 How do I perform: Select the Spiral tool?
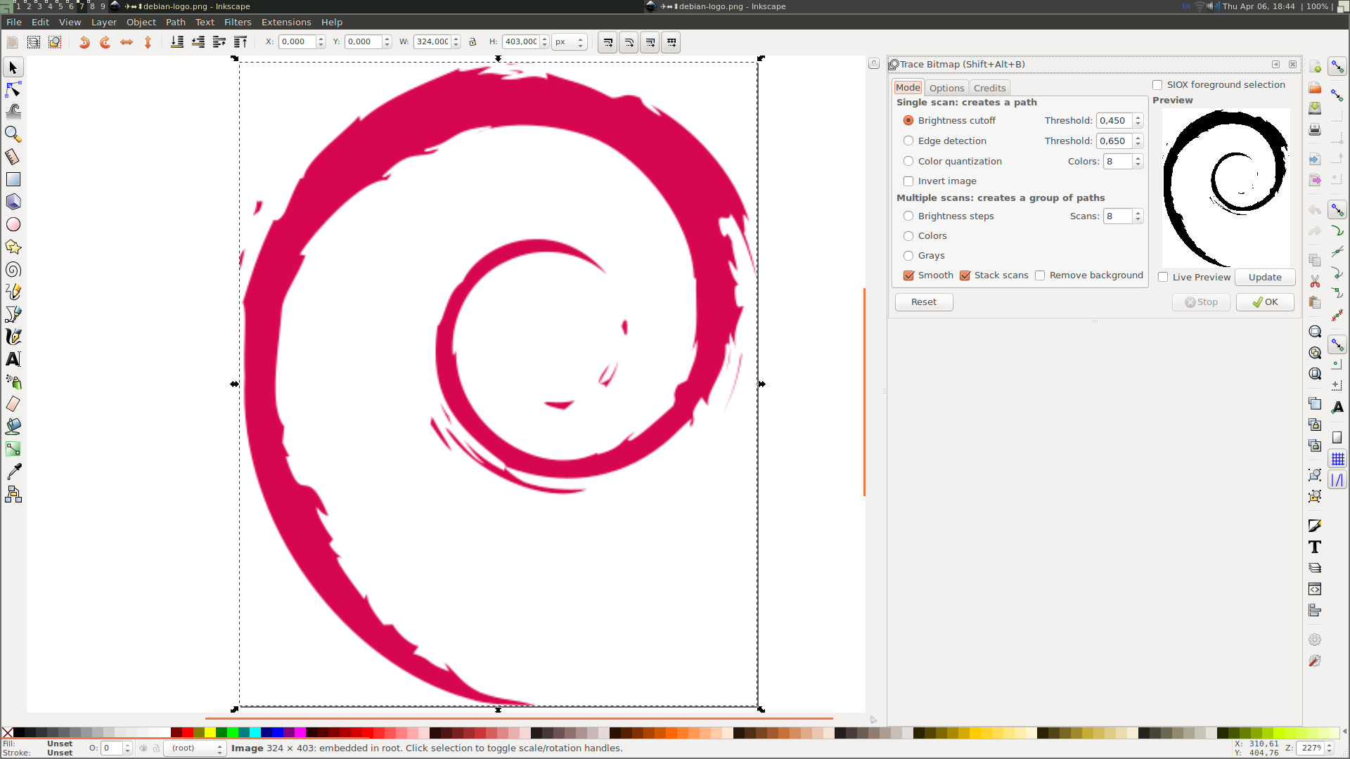click(13, 270)
